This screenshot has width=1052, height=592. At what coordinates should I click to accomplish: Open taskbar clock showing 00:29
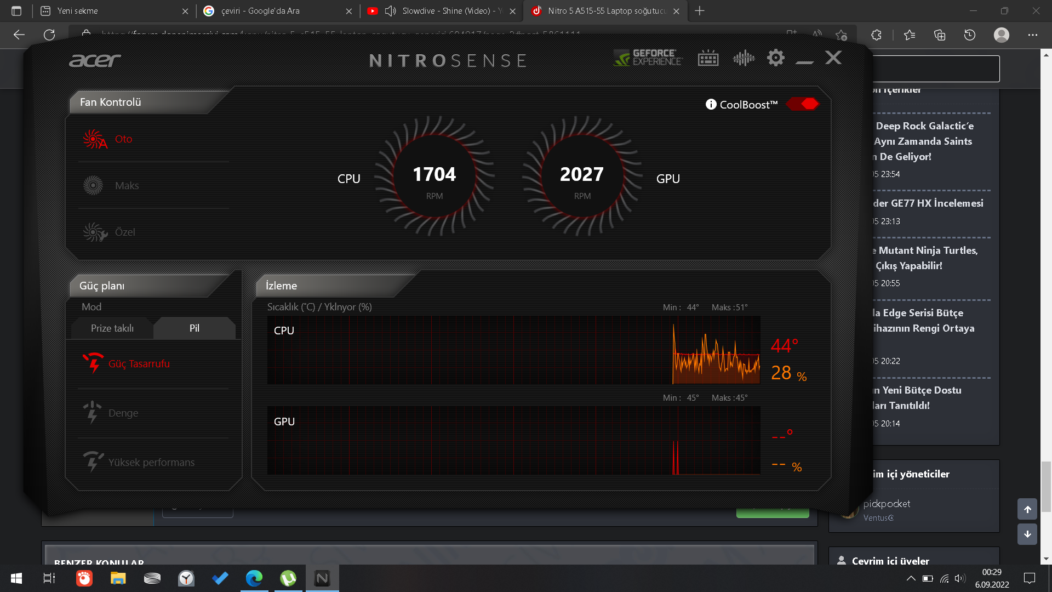point(992,578)
